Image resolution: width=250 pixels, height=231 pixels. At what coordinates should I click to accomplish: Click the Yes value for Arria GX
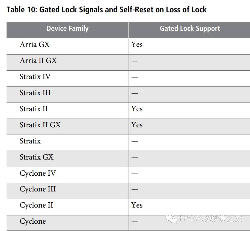pyautogui.click(x=137, y=44)
